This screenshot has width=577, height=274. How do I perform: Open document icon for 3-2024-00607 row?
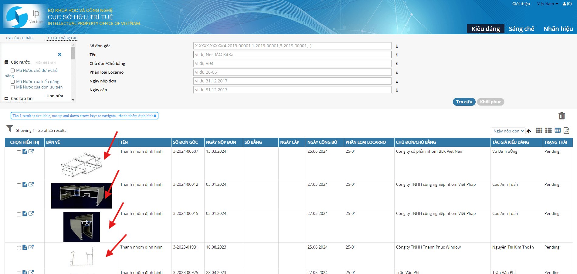click(25, 152)
